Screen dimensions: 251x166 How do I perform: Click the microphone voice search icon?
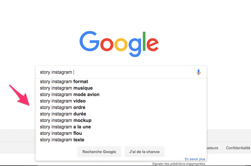point(199,72)
